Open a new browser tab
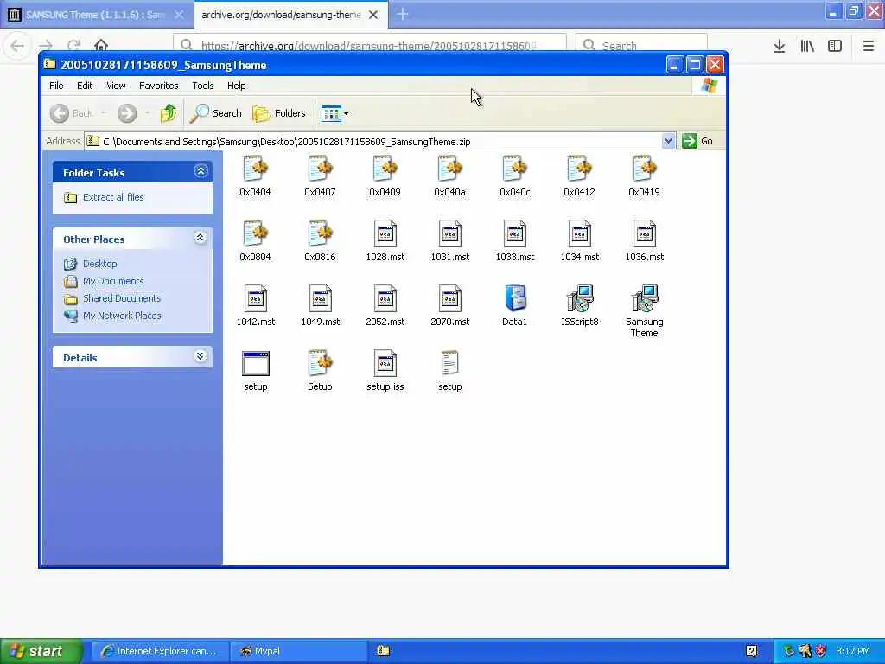Image resolution: width=885 pixels, height=664 pixels. (x=403, y=14)
